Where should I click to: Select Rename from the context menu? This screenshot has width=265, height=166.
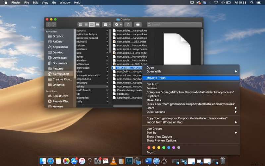[191, 88]
